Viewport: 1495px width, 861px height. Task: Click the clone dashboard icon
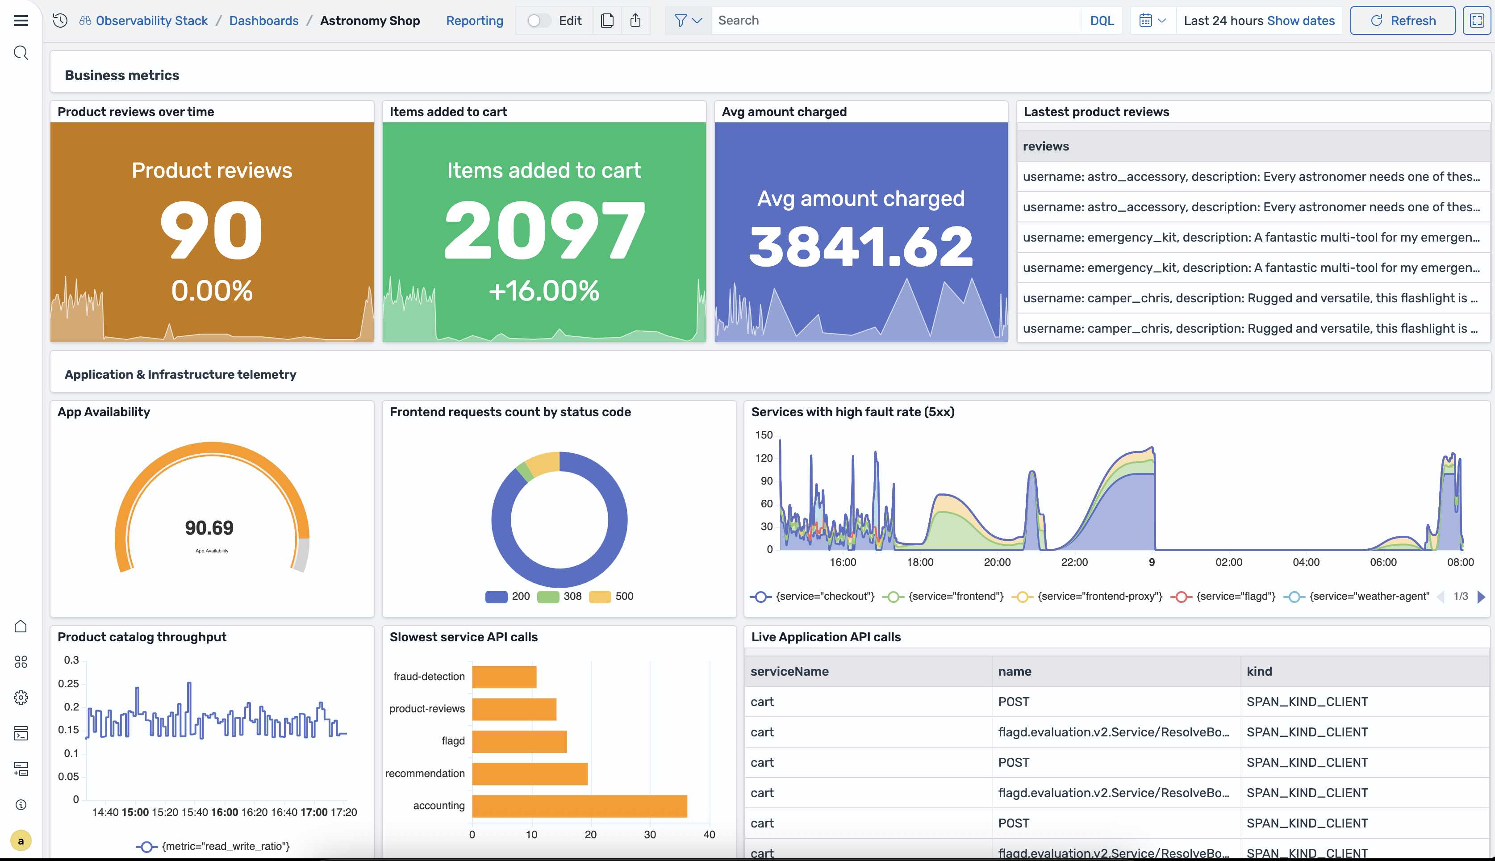click(607, 21)
